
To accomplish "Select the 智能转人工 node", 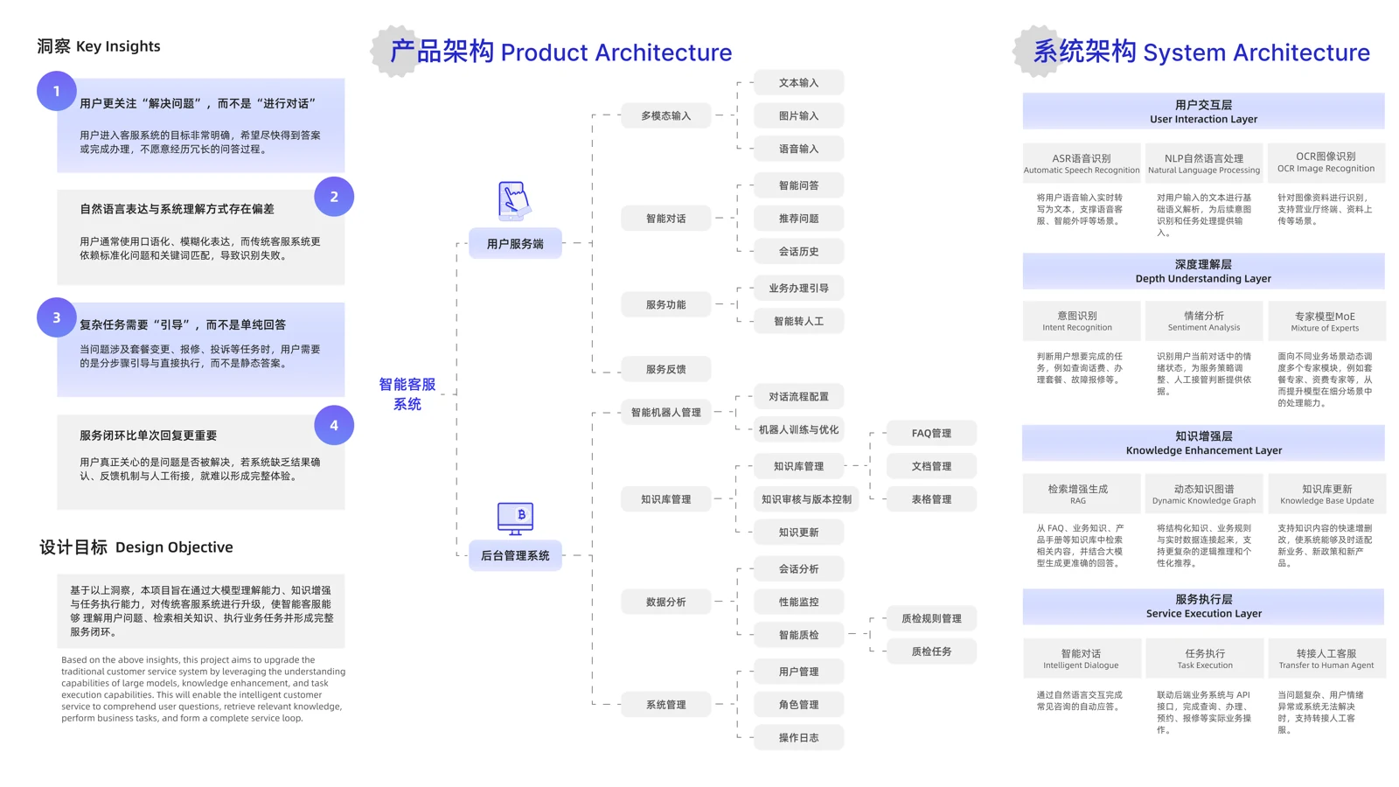I will pos(798,321).
